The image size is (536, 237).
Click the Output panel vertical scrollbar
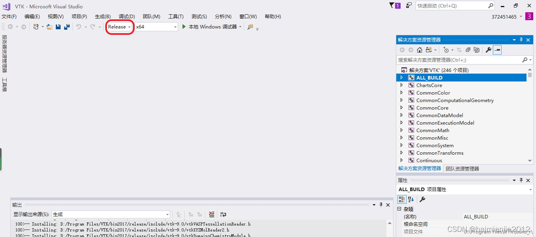(x=390, y=228)
